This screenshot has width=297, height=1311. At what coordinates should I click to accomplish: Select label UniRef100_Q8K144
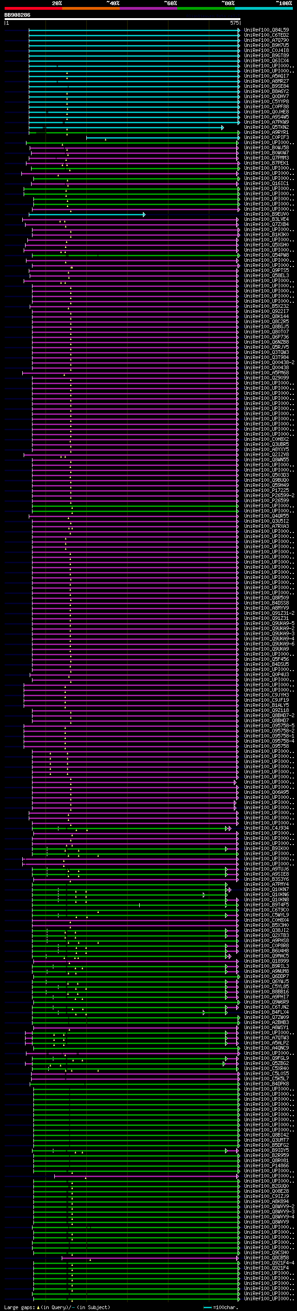click(x=266, y=317)
